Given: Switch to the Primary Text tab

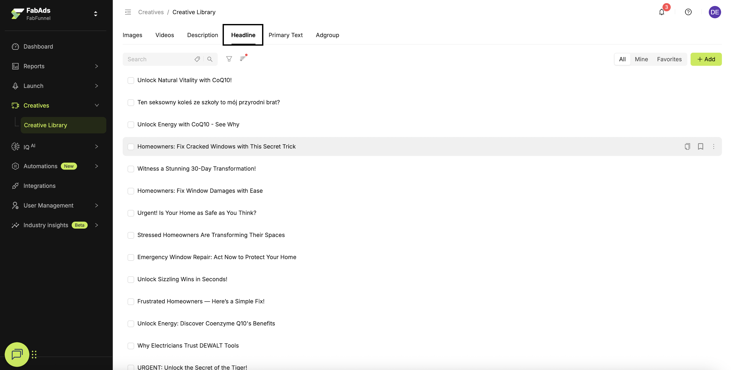Looking at the screenshot, I should (x=286, y=35).
